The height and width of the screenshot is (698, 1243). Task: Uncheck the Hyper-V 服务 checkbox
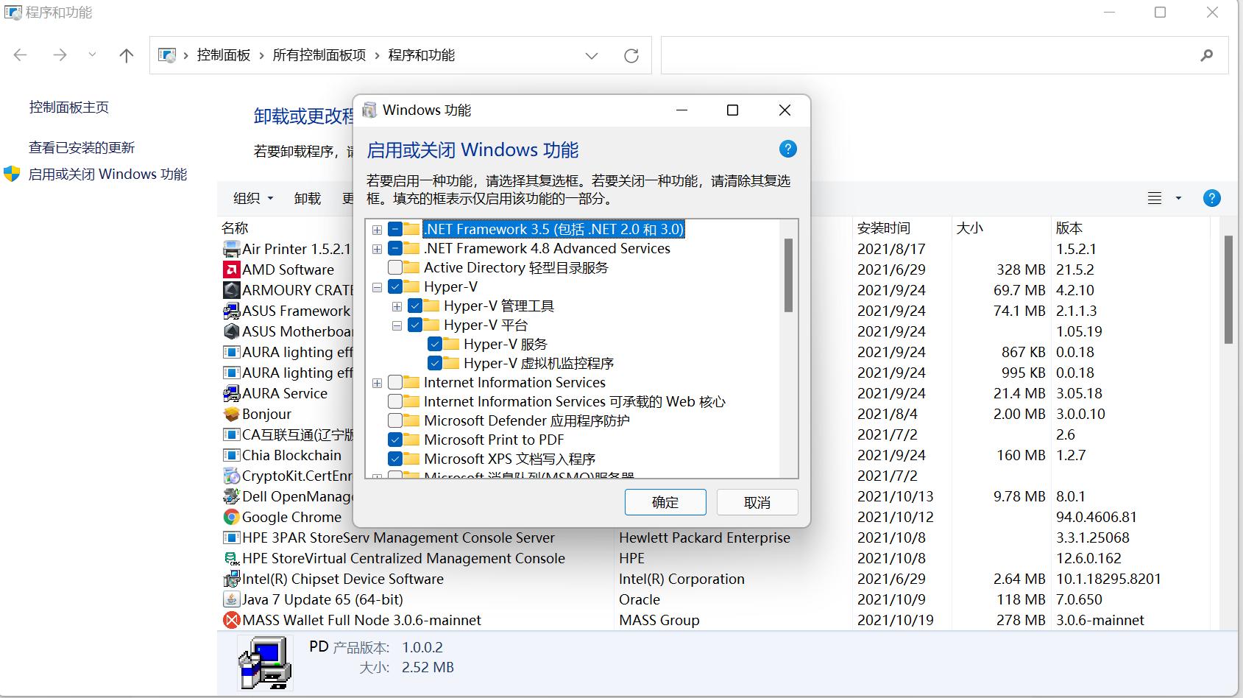(436, 343)
